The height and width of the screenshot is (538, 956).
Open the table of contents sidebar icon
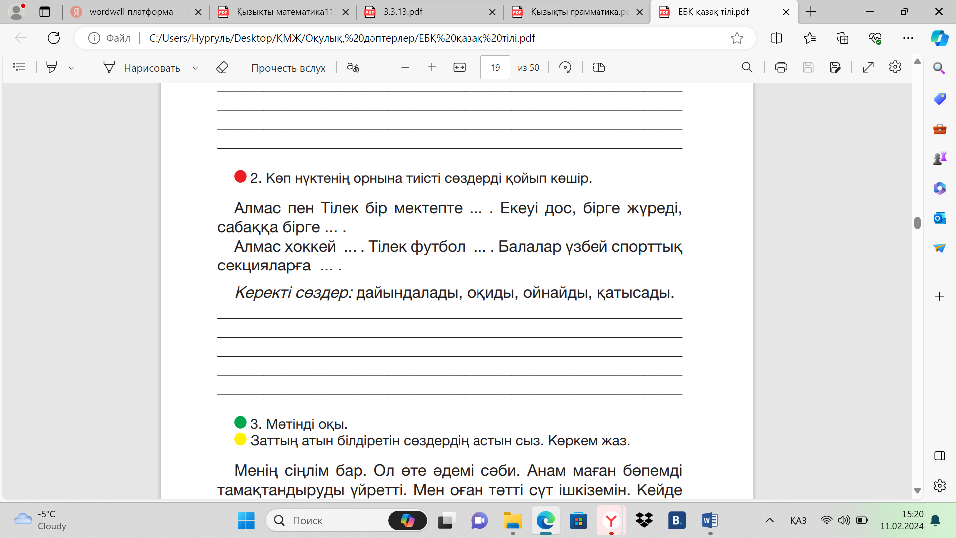pyautogui.click(x=19, y=67)
